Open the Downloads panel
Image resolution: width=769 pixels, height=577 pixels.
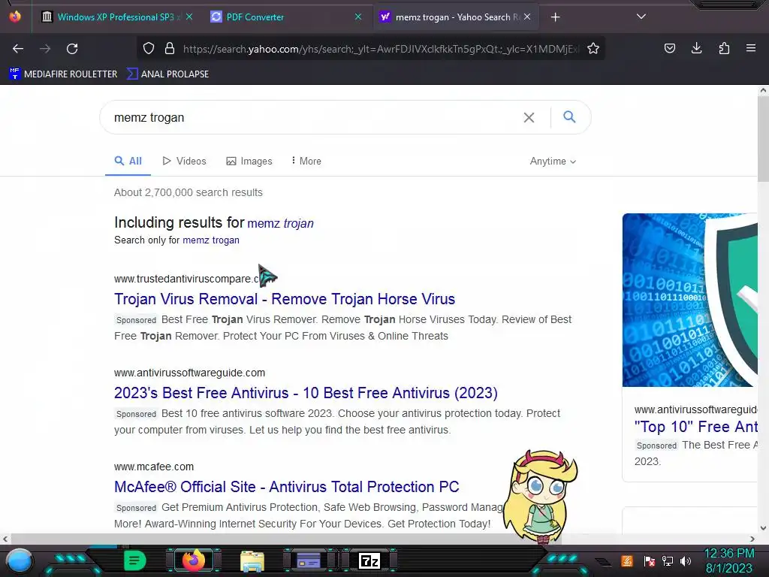pos(696,48)
